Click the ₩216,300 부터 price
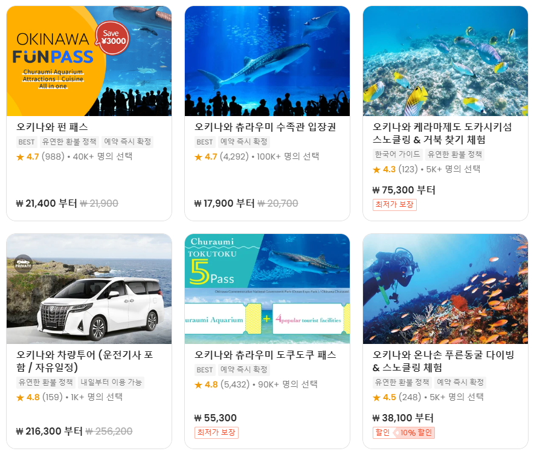 coord(50,431)
